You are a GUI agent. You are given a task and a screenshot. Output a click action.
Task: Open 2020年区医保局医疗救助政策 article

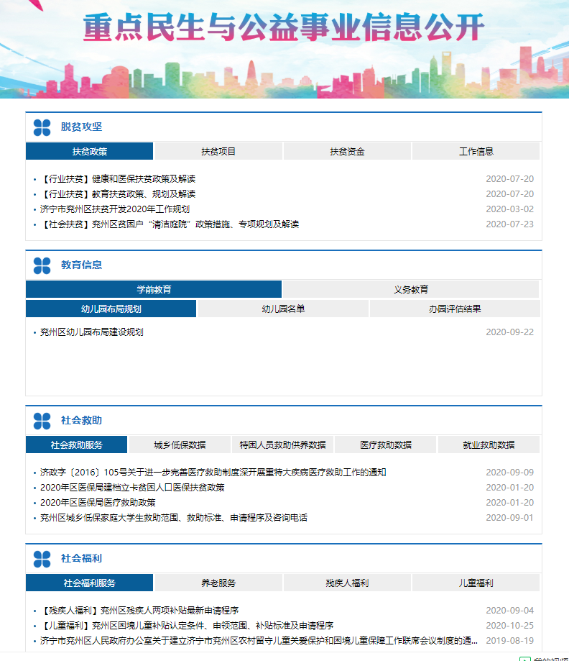(x=98, y=503)
